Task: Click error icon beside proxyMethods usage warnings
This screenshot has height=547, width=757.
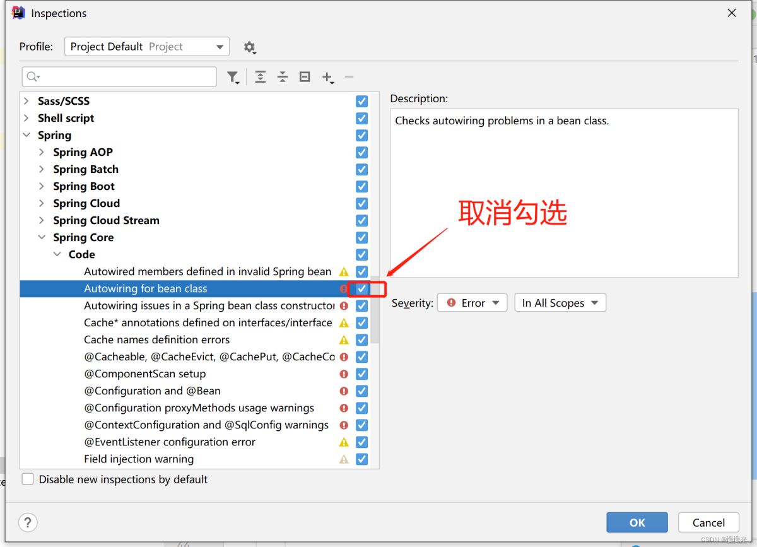Action: 344,408
